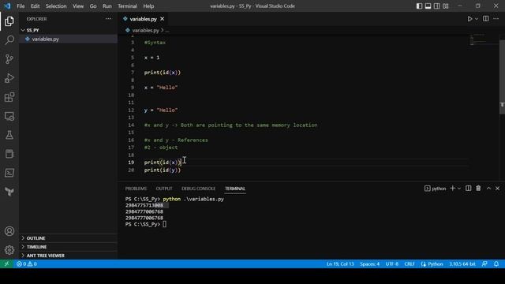Select the Terminal panel tab
Screen dimensions: 505x284
(235, 189)
